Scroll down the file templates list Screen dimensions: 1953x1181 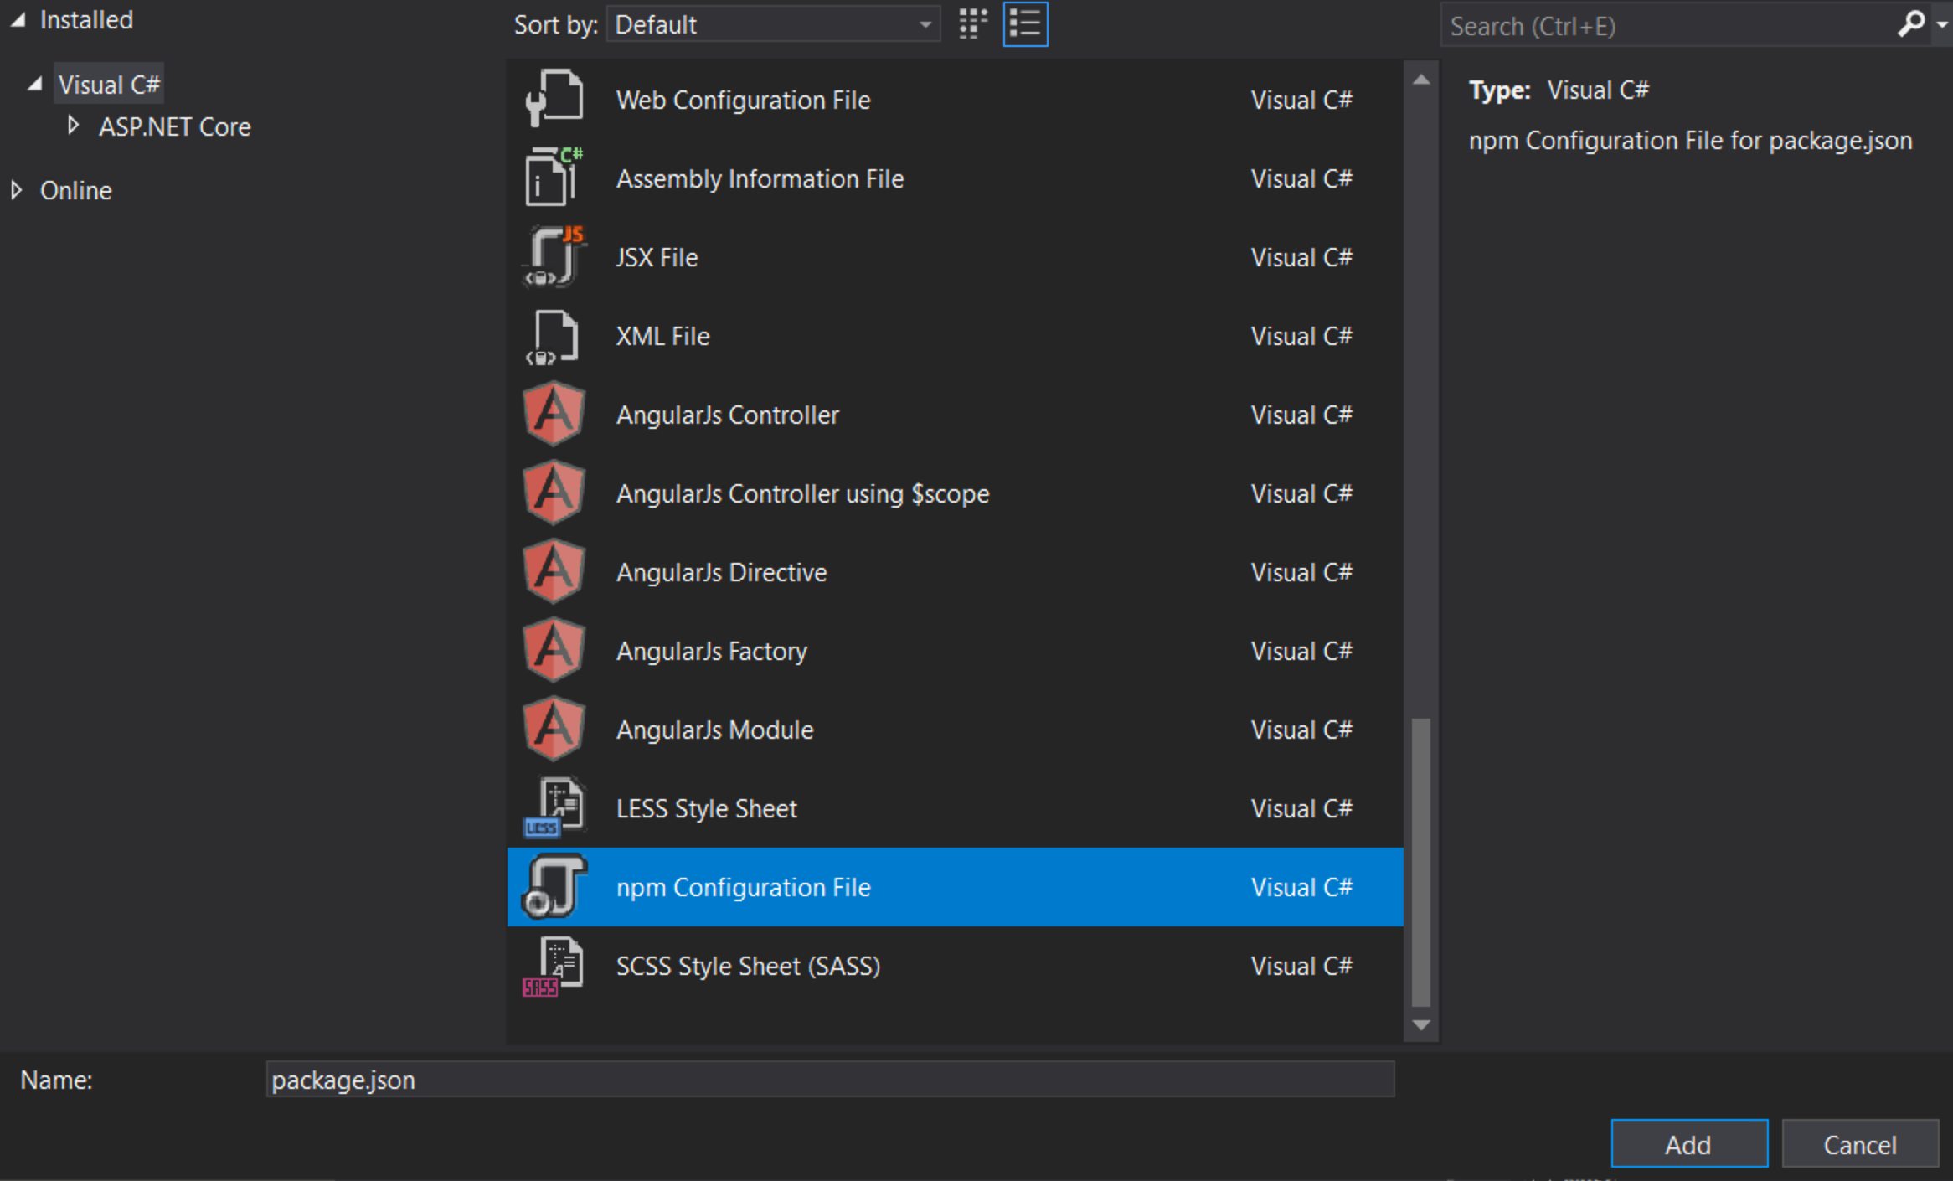coord(1421,1028)
